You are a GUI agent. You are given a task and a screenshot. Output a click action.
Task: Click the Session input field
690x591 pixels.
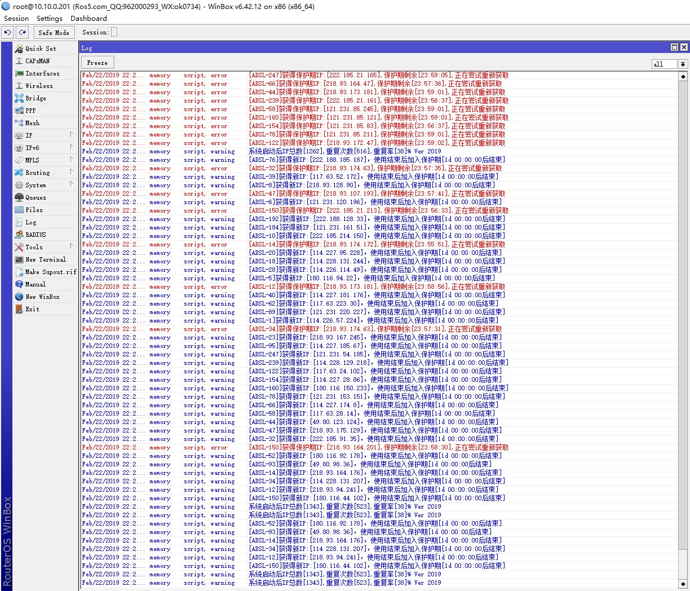pyautogui.click(x=114, y=32)
